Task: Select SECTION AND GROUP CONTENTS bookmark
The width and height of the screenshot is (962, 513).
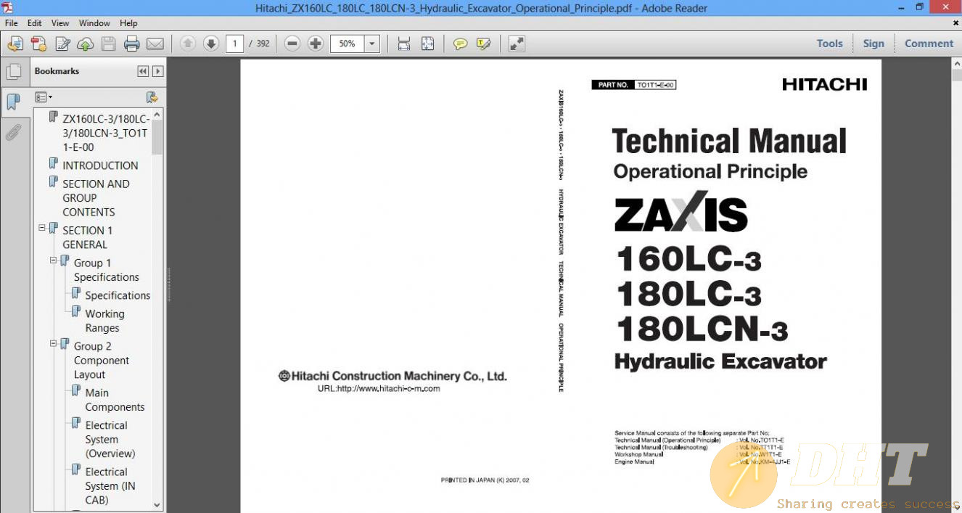Action: point(96,197)
